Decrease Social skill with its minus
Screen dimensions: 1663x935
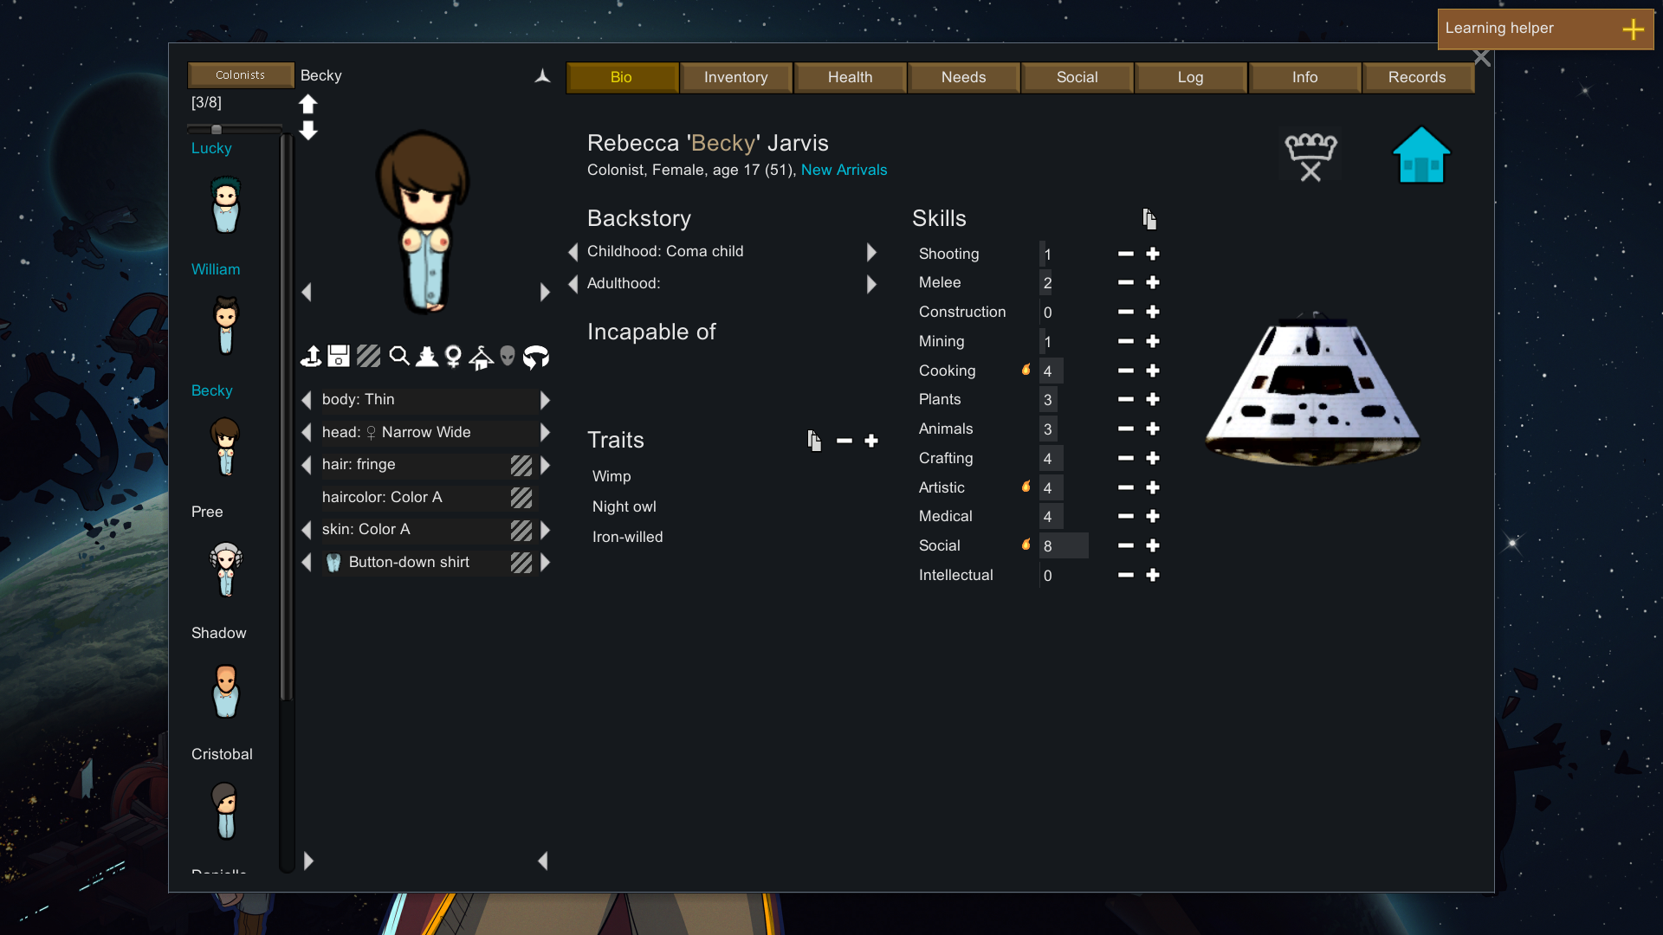coord(1126,546)
